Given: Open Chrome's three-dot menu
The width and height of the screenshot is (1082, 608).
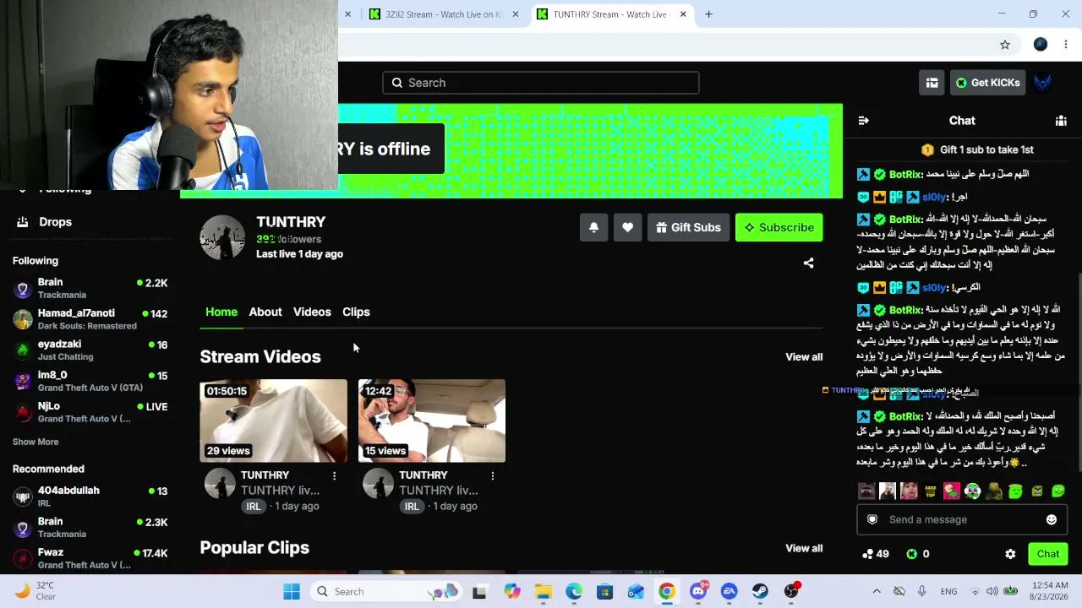Looking at the screenshot, I should coord(1066,45).
